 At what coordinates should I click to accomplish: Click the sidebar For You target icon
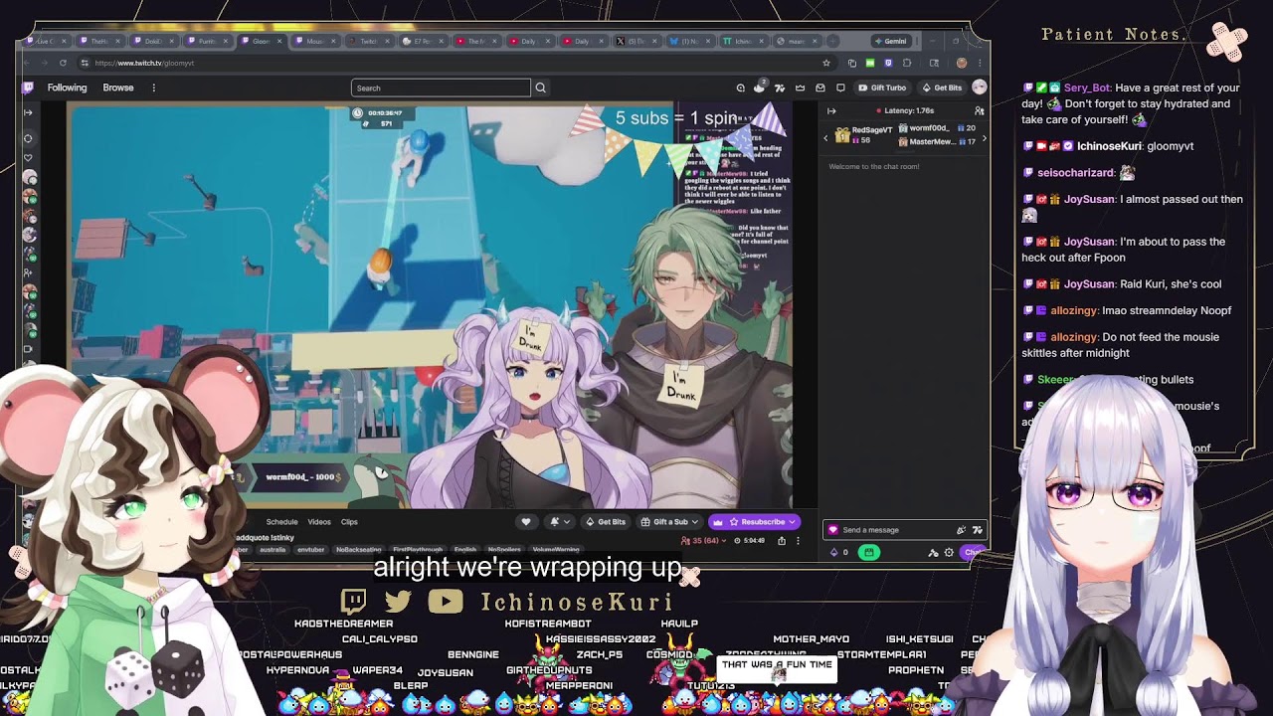click(28, 138)
